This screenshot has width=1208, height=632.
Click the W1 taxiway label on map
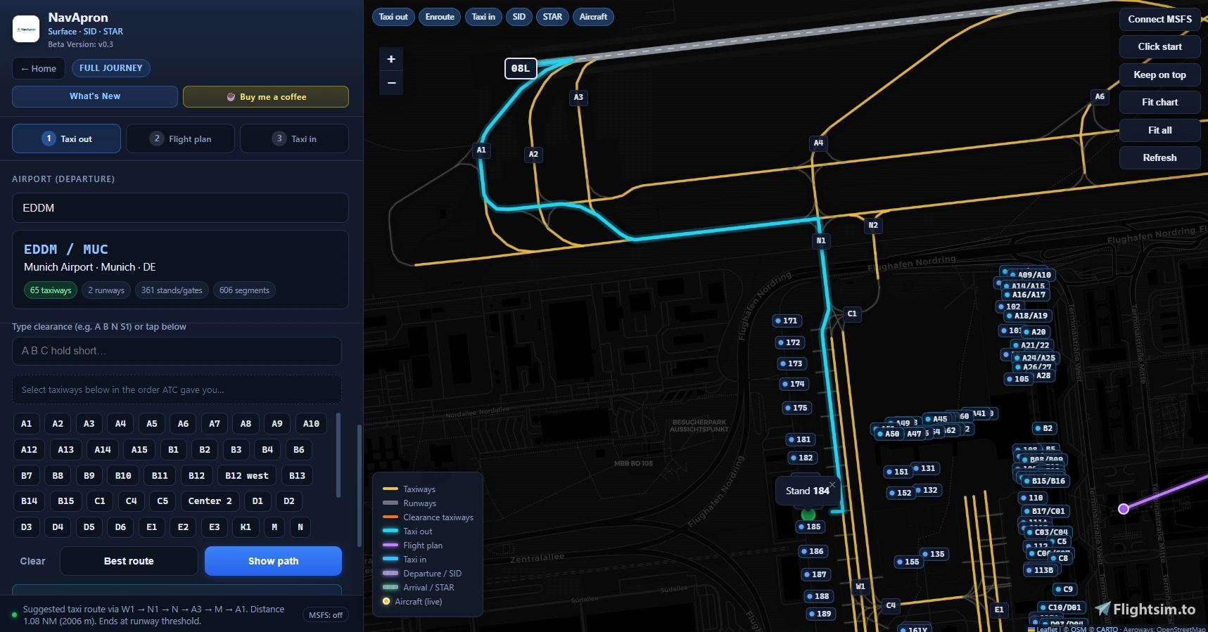(860, 586)
